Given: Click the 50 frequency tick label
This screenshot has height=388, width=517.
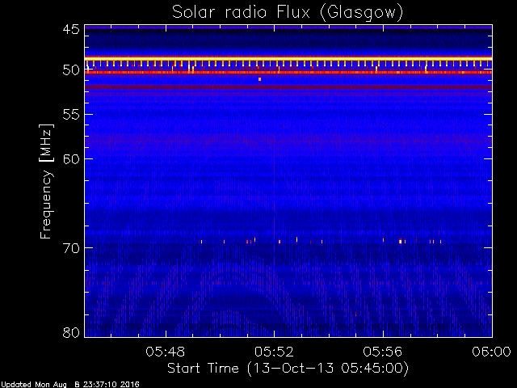Looking at the screenshot, I should point(71,70).
